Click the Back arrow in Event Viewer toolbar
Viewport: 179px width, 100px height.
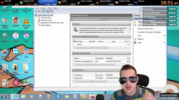(36, 11)
